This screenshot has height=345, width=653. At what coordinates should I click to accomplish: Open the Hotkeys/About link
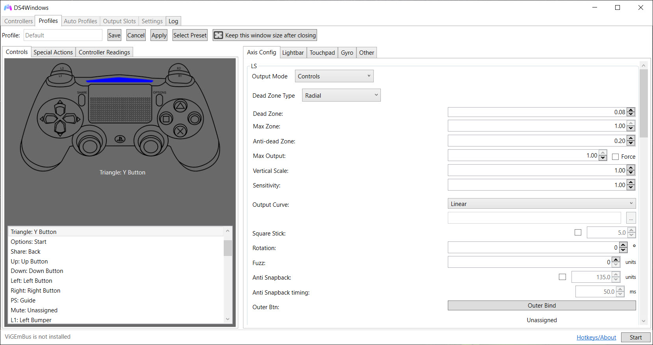[x=596, y=338]
